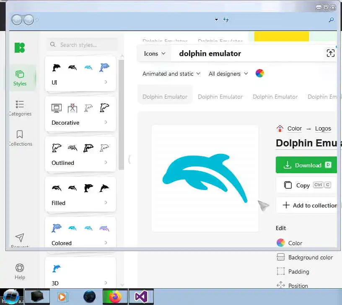Image resolution: width=342 pixels, height=305 pixels.
Task: Open Animated and static dropdown
Action: 171,74
